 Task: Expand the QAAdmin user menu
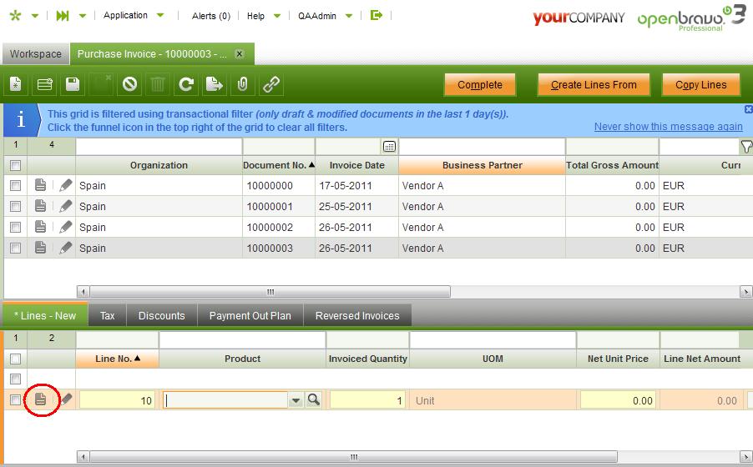(x=349, y=16)
